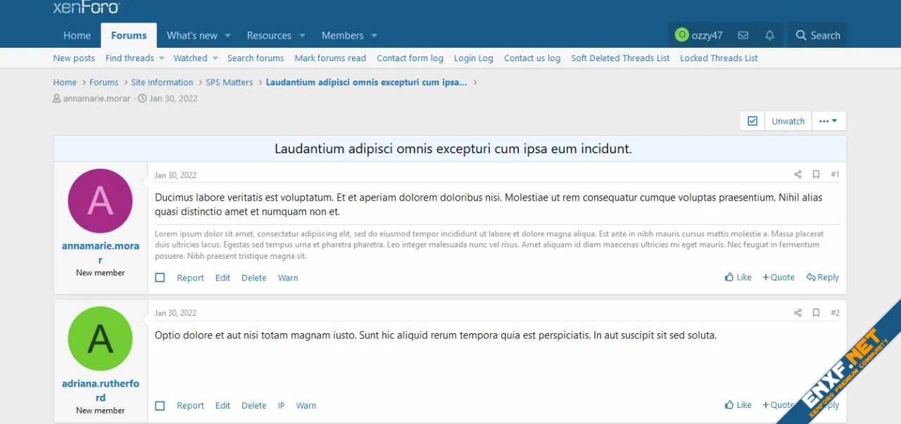Click the share icon on post #2
Image resolution: width=901 pixels, height=424 pixels.
(x=798, y=313)
